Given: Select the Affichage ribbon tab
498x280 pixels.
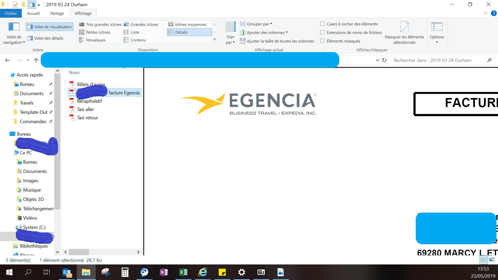Looking at the screenshot, I should click(x=83, y=13).
